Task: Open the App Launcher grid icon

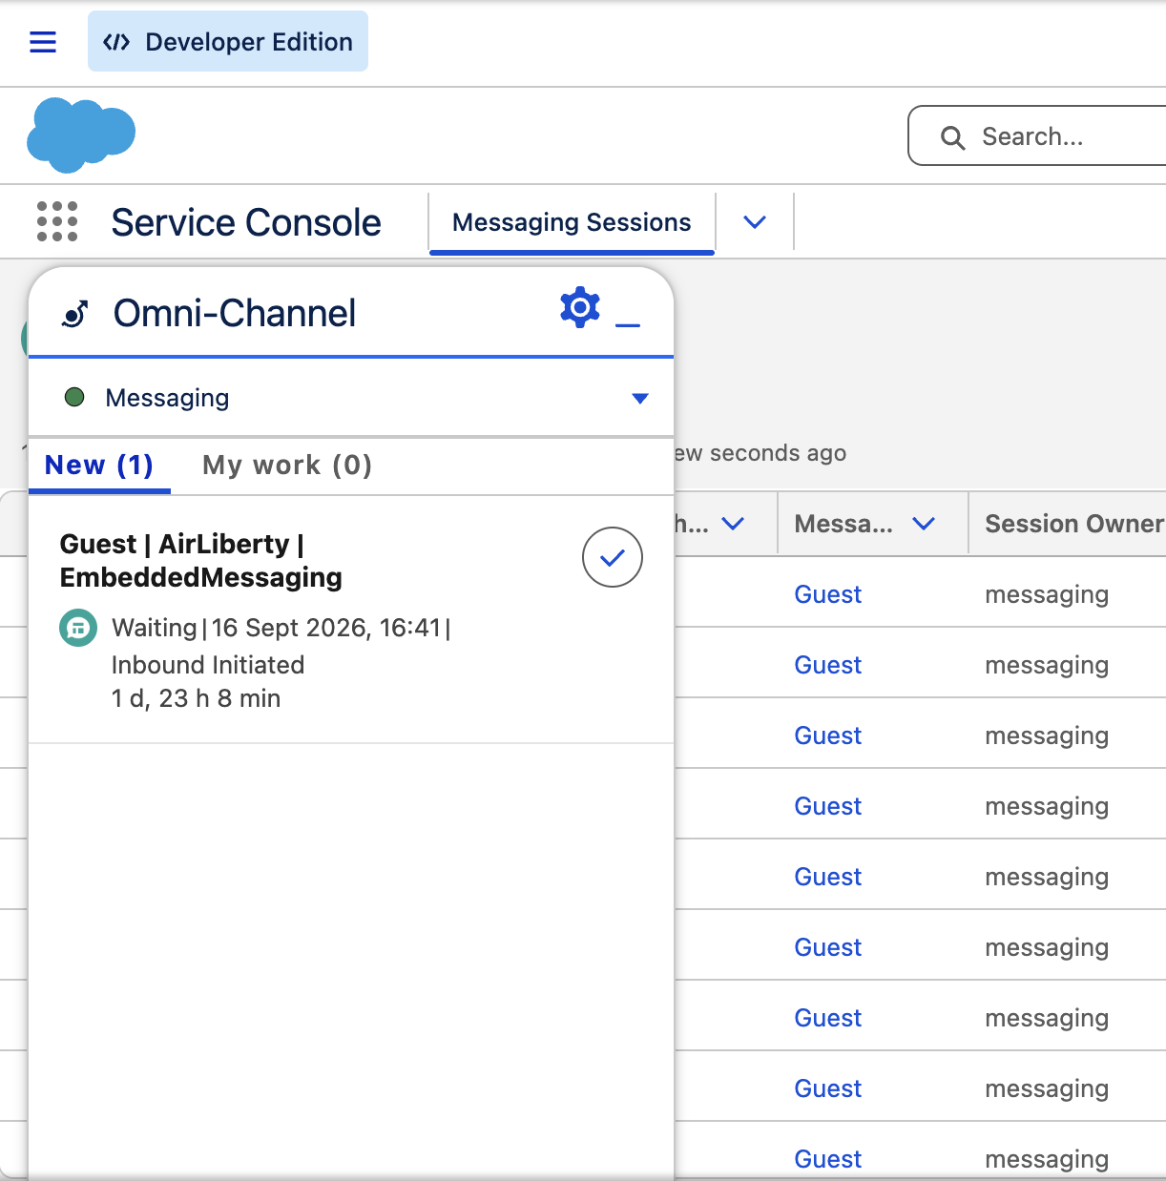Action: coord(57,221)
